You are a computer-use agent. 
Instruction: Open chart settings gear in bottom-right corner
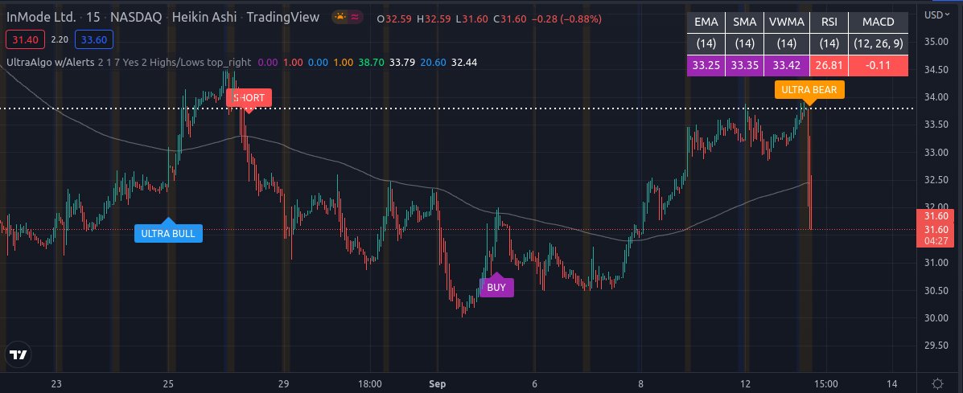(x=937, y=384)
